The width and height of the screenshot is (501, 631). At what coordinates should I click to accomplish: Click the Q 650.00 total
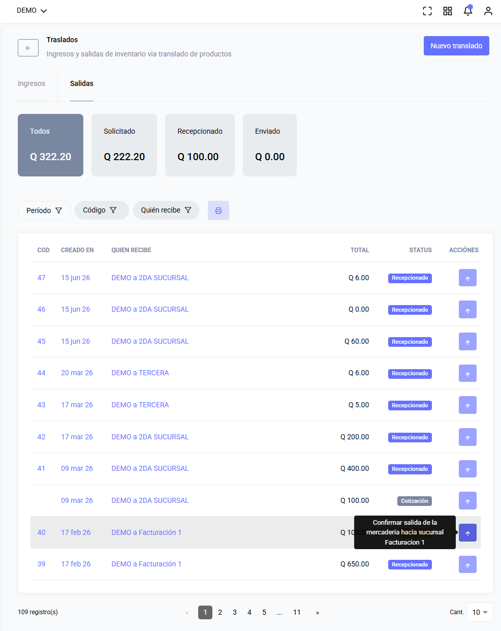pos(355,564)
